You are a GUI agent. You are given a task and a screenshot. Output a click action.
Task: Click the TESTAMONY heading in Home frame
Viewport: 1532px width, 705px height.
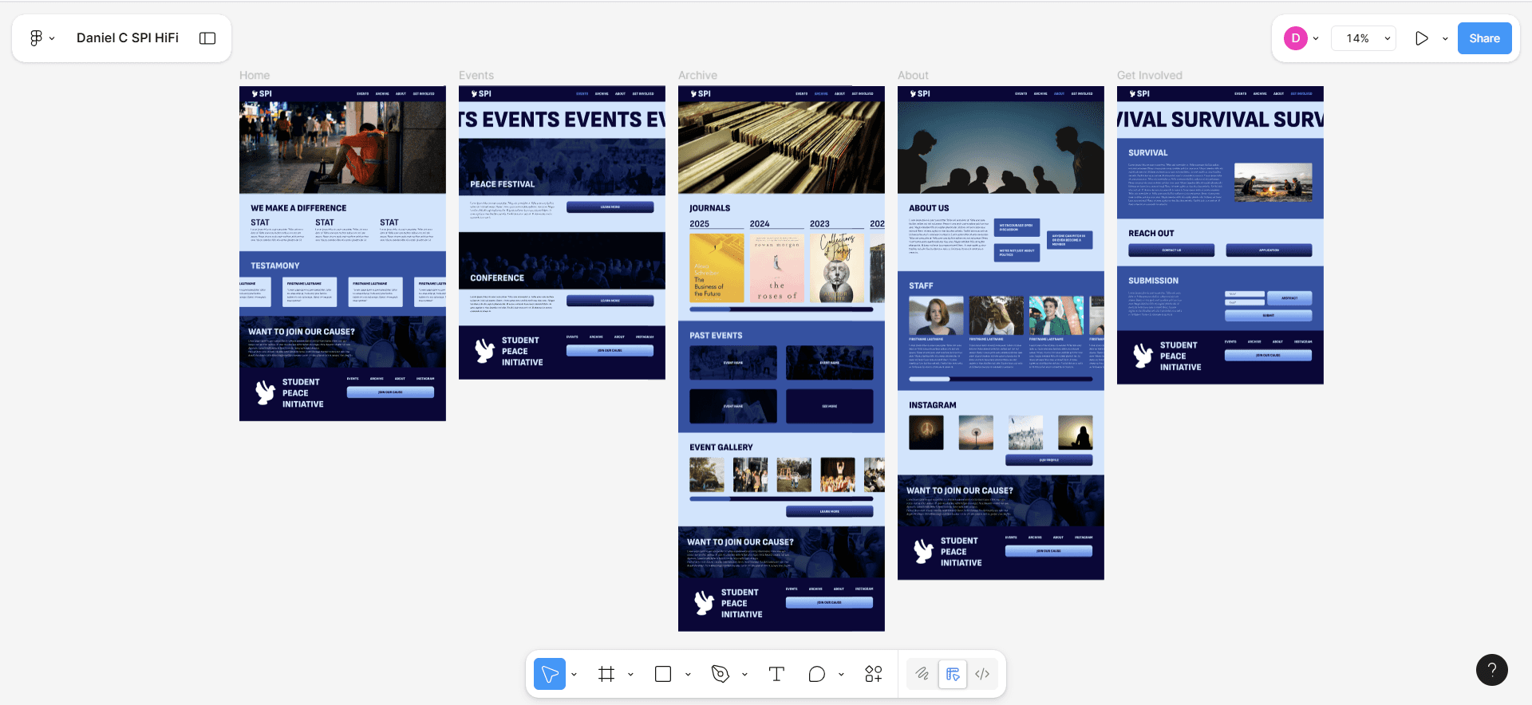(274, 266)
